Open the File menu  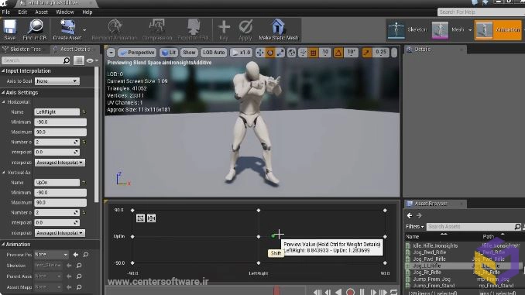click(5, 12)
